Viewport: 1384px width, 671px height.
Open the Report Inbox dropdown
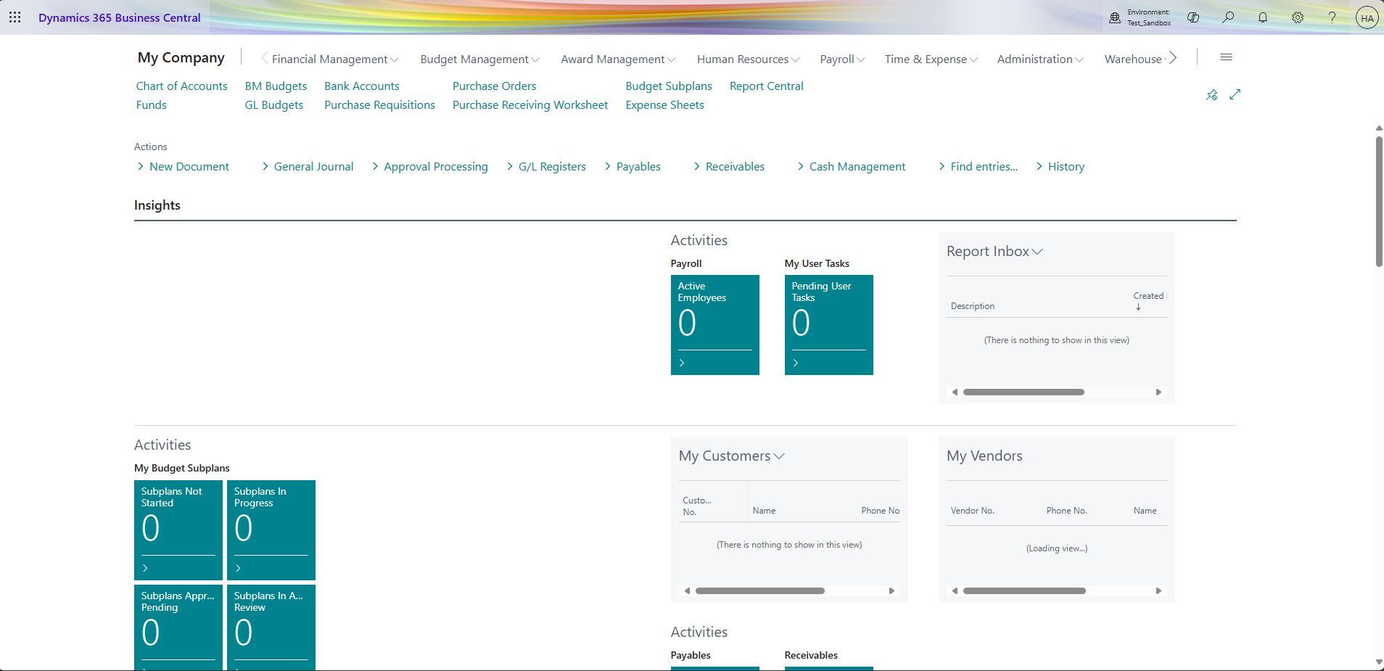[x=1037, y=252]
